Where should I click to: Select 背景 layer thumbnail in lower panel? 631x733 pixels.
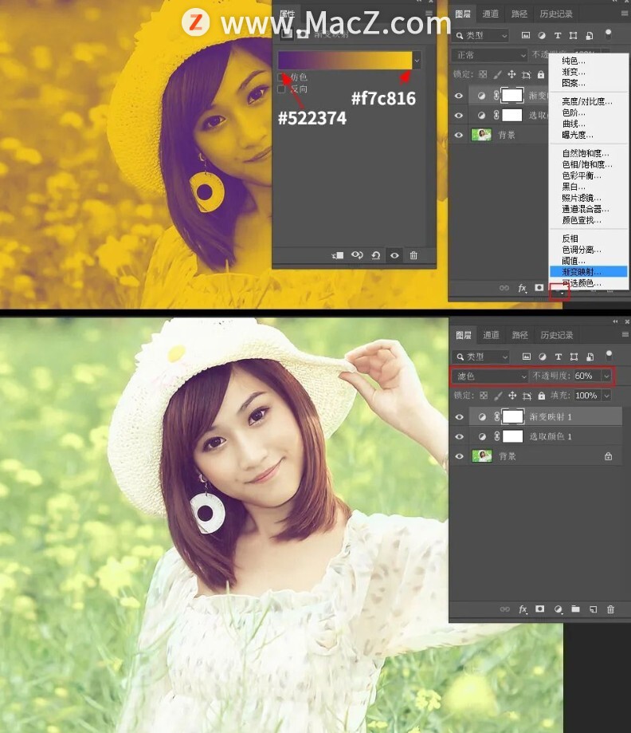point(481,455)
